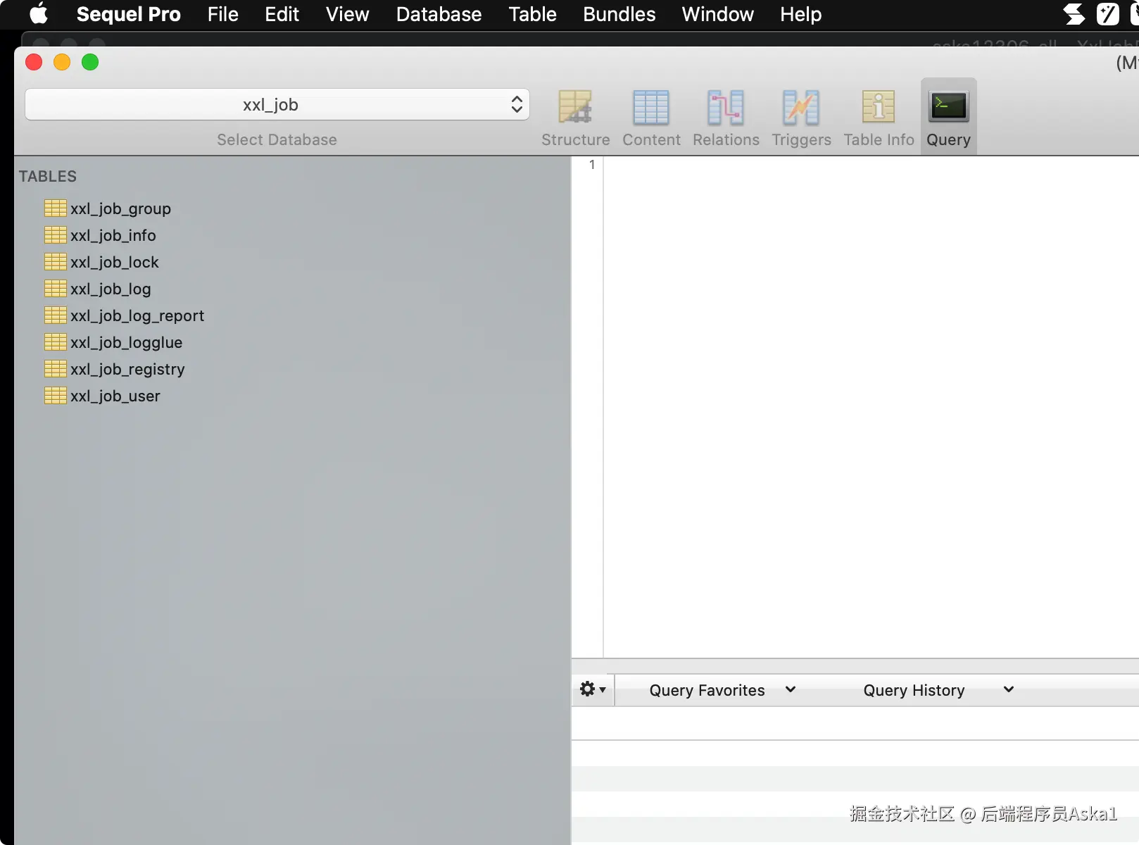The width and height of the screenshot is (1139, 845).
Task: Click the slash-square menu bar status icon
Action: tap(1108, 14)
